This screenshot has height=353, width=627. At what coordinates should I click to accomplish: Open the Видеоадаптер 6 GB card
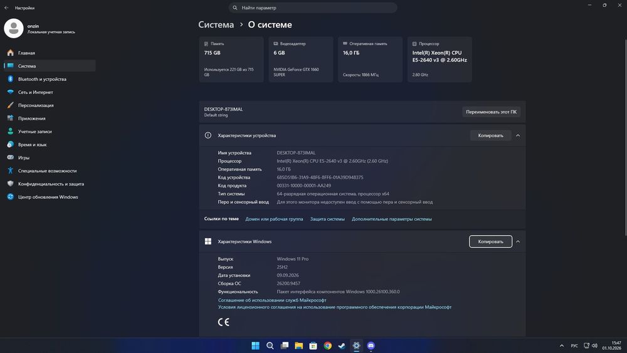coord(301,60)
